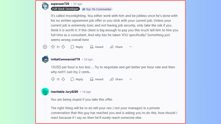This screenshot has height=124, width=221.
Task: Click superuser726's avatar image
Action: pyautogui.click(x=45, y=6)
